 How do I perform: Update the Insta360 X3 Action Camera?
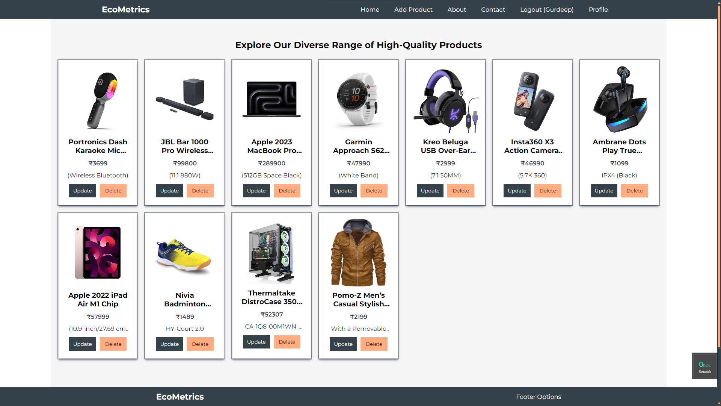(x=517, y=191)
